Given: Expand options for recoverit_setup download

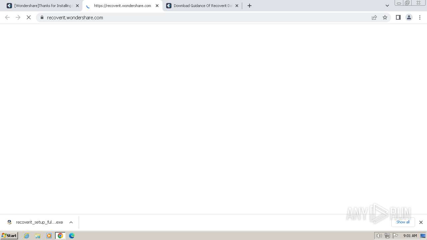Looking at the screenshot, I should point(71,222).
